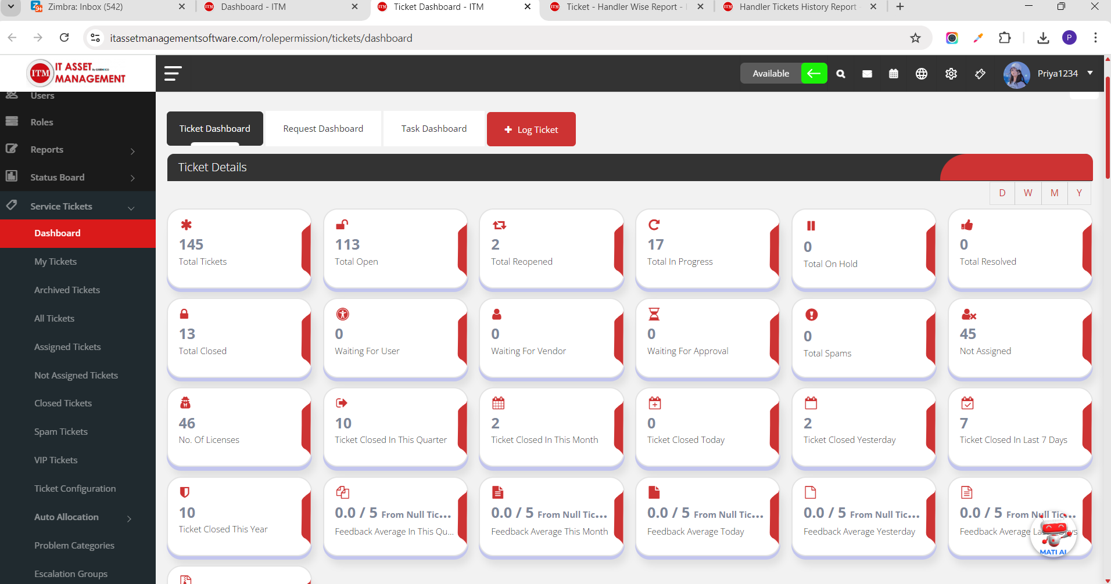This screenshot has height=584, width=1111.
Task: Open My Tickets in the sidebar
Action: pyautogui.click(x=55, y=261)
